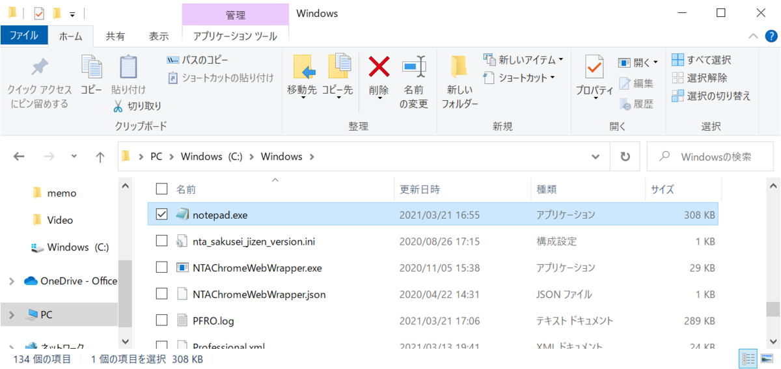Uncheck the notepad.exe checkbox
The width and height of the screenshot is (781, 369).
tap(162, 215)
